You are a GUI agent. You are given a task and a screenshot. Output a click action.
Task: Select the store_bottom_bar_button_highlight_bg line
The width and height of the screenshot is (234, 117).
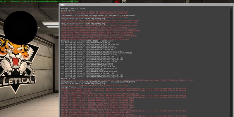97,53
